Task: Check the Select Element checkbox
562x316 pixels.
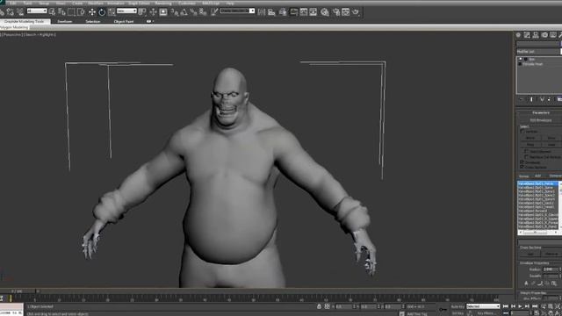Action: (527, 151)
